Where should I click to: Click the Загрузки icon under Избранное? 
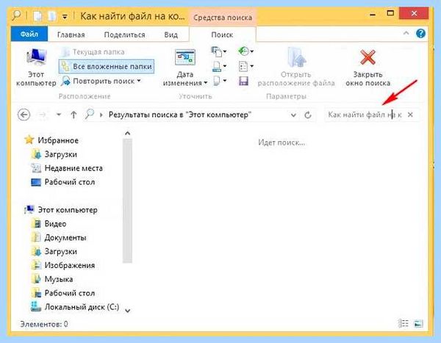click(x=36, y=154)
